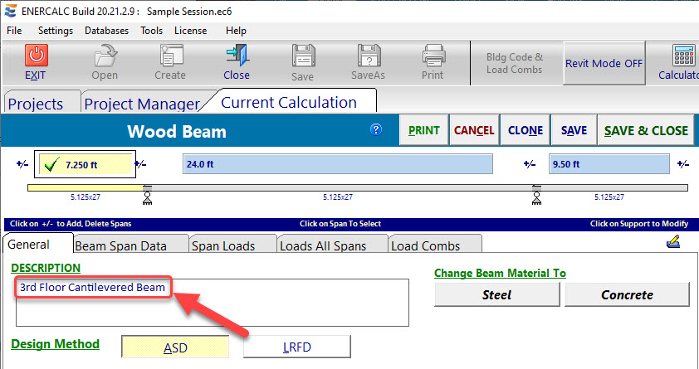Image resolution: width=699 pixels, height=369 pixels.
Task: Select the LRFD design method
Action: (296, 347)
